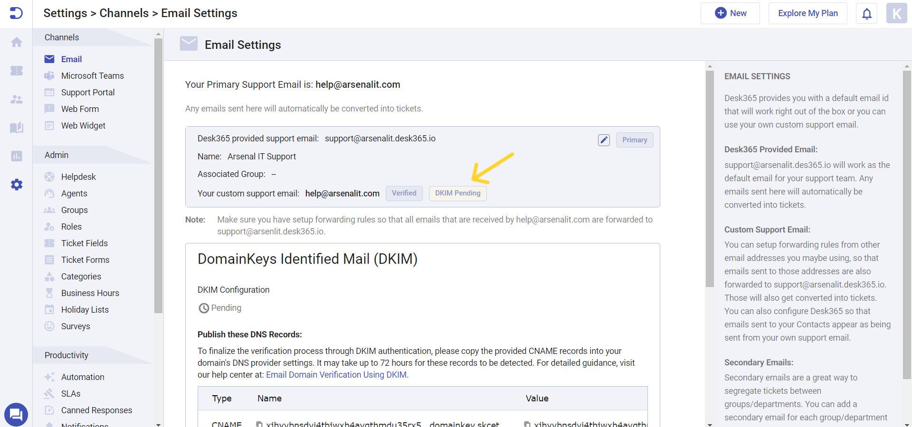The width and height of the screenshot is (912, 427).
Task: Open the Knowledge Base book icon
Action: (17, 128)
